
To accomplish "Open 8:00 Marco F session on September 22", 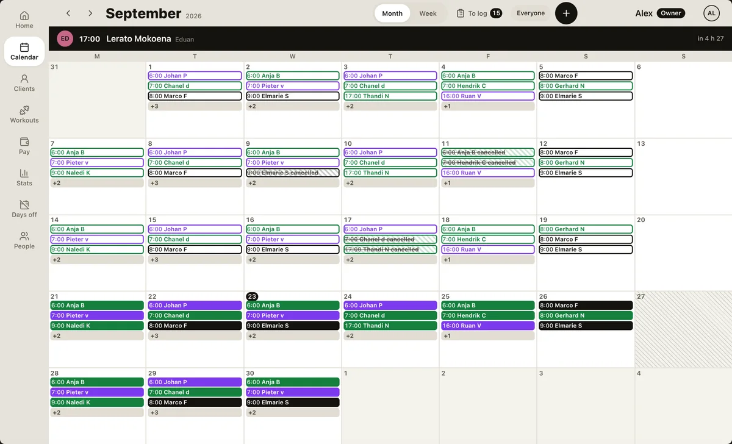I will (x=195, y=326).
